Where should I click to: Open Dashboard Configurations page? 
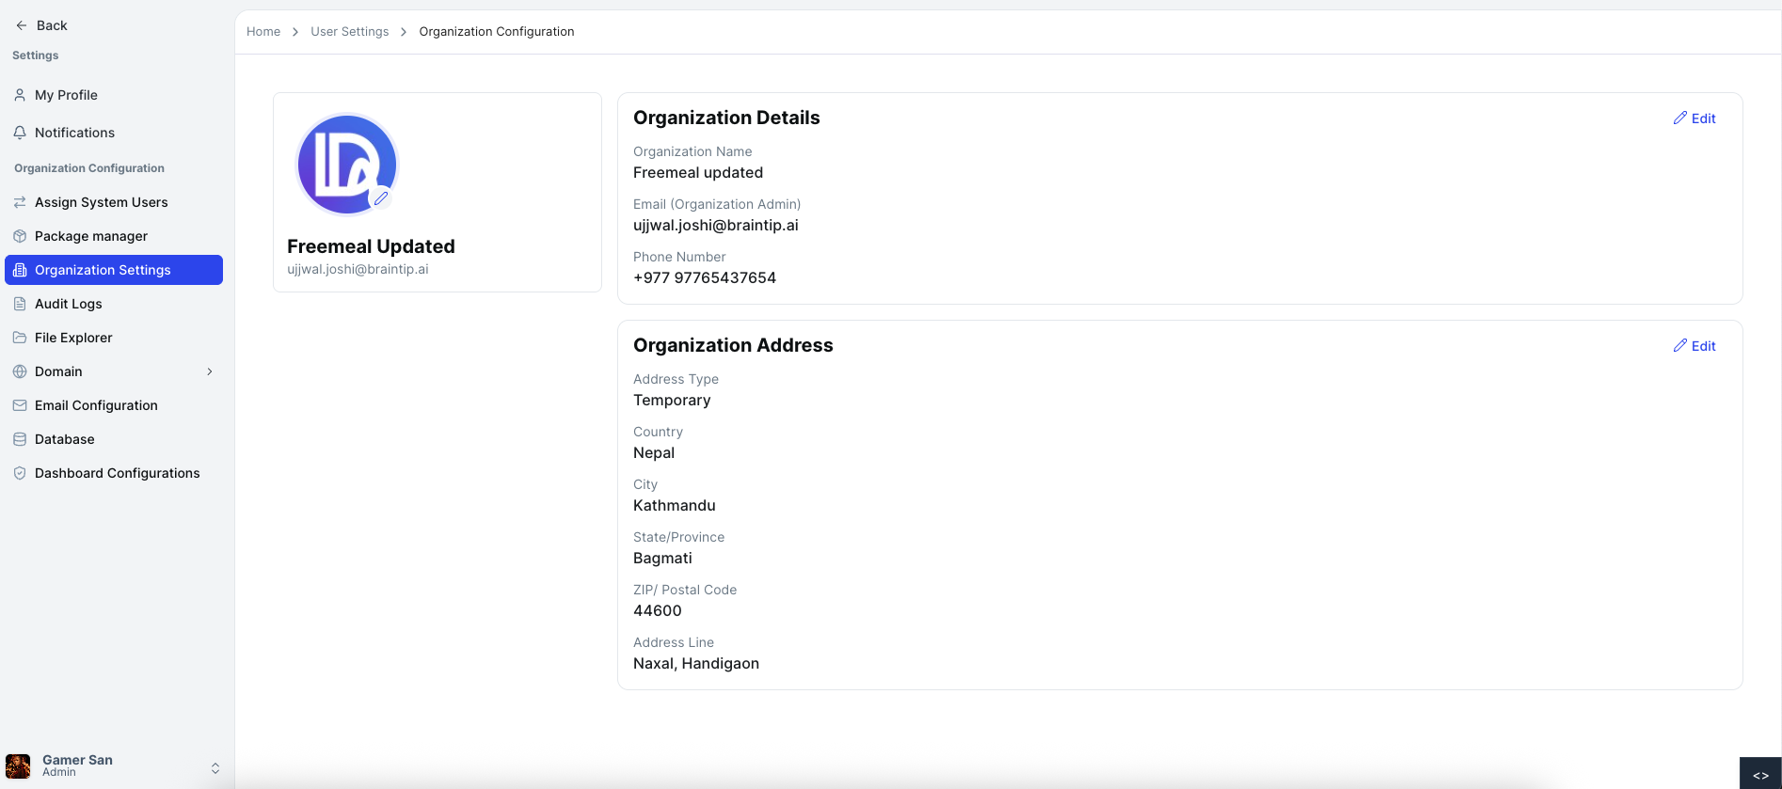pyautogui.click(x=114, y=473)
